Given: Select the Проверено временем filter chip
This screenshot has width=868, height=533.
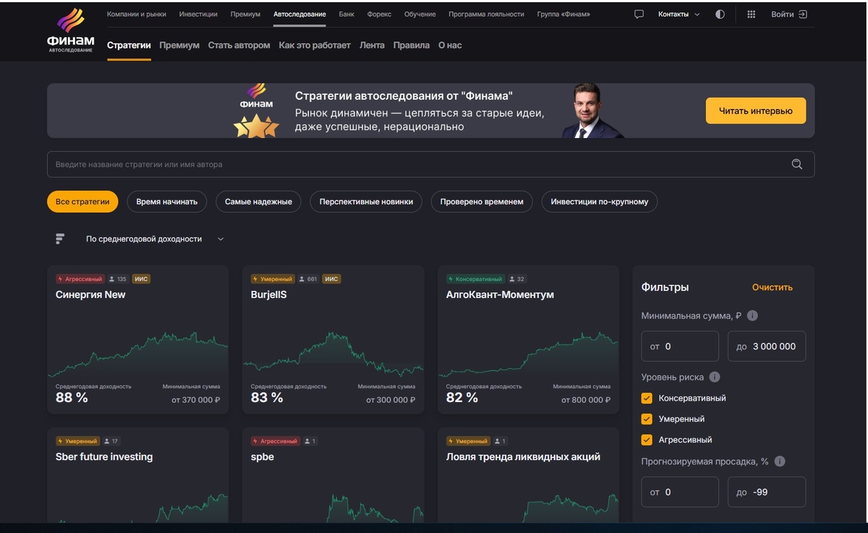Looking at the screenshot, I should [482, 202].
